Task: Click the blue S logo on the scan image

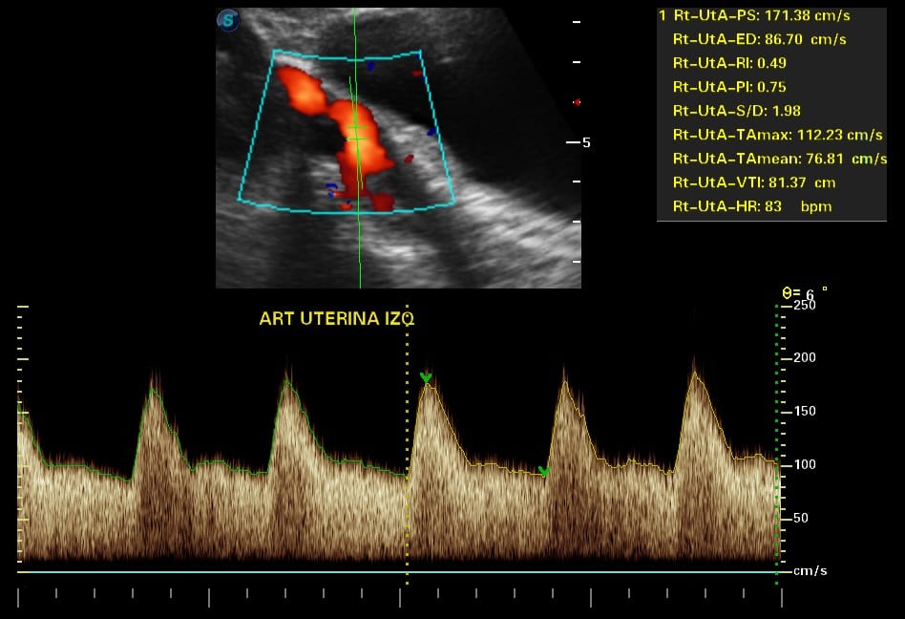Action: coord(228,20)
